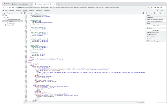
Task: Expand the Watch section
Action: [x=156, y=15]
